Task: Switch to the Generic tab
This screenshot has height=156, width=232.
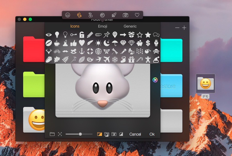Action: (130, 26)
